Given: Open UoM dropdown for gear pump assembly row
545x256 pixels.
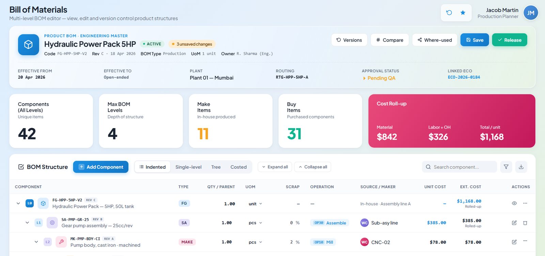Looking at the screenshot, I should [x=255, y=223].
